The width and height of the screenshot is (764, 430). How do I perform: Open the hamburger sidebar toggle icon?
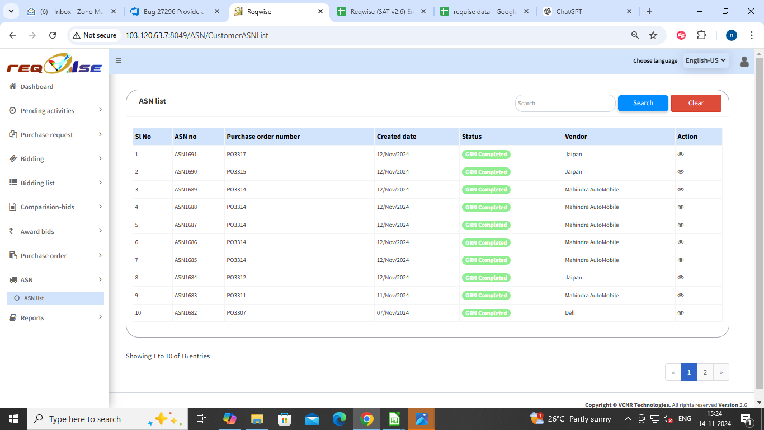point(119,60)
